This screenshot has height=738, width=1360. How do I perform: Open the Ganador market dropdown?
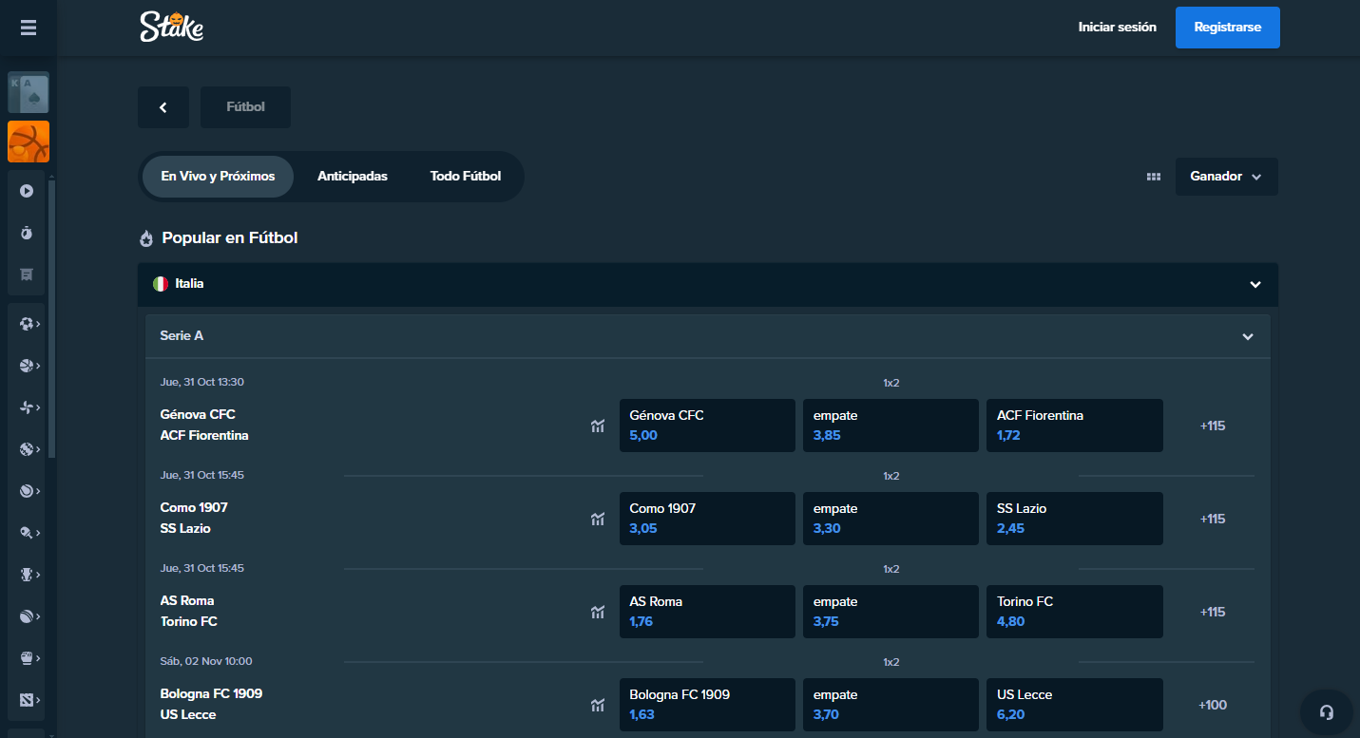1226,177
